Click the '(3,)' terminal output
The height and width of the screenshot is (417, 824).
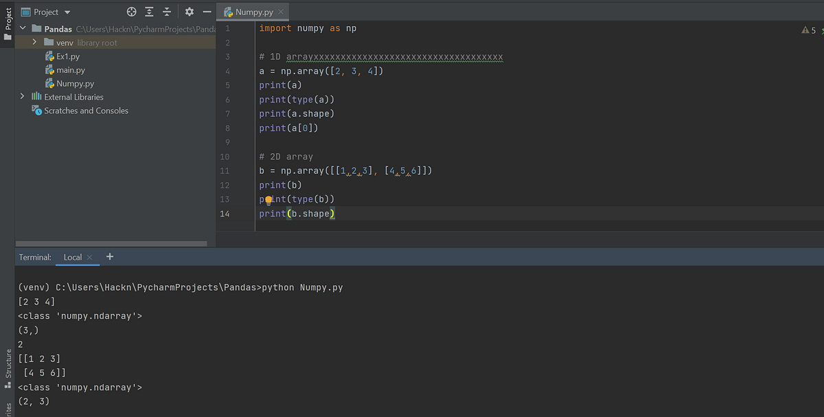point(28,330)
